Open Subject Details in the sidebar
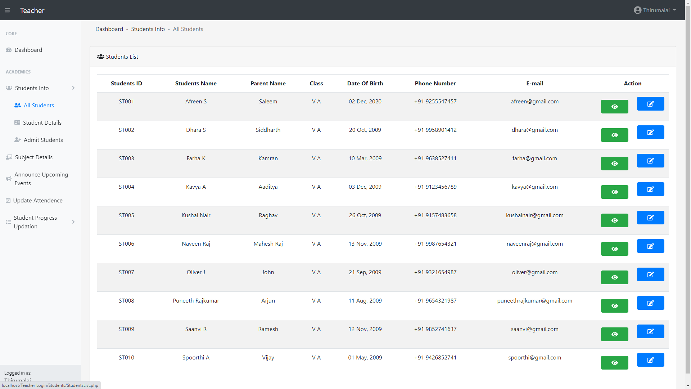This screenshot has height=389, width=691. [33, 157]
